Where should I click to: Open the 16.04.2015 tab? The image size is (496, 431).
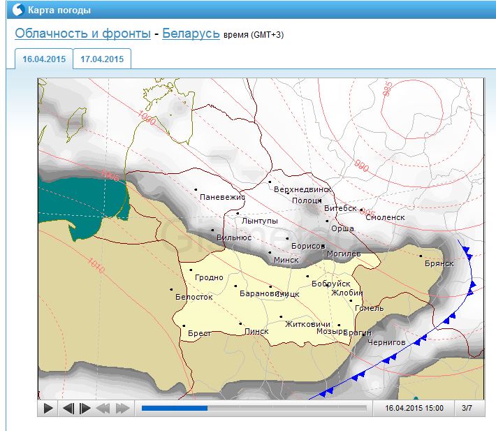[x=44, y=59]
